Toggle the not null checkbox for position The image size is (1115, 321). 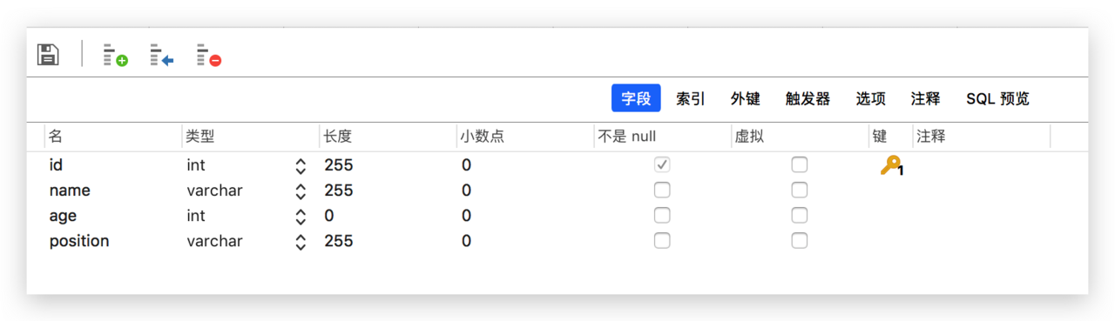662,240
